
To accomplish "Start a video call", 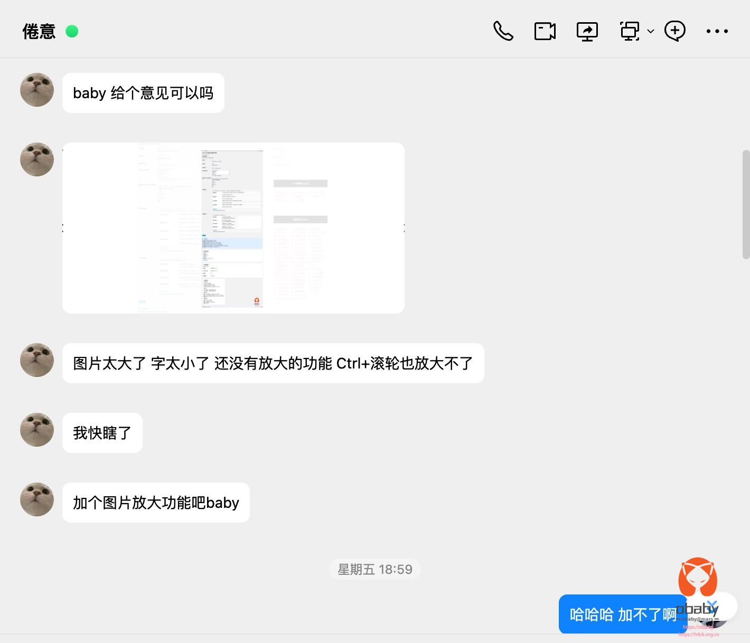I will pos(545,31).
